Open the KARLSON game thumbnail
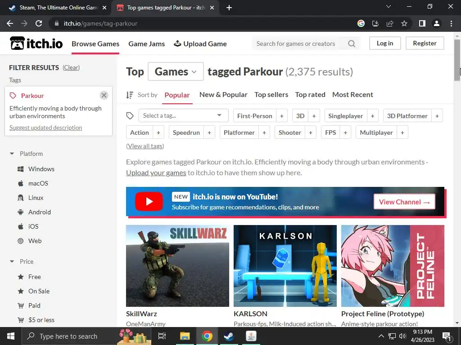461x345 pixels. pos(285,266)
